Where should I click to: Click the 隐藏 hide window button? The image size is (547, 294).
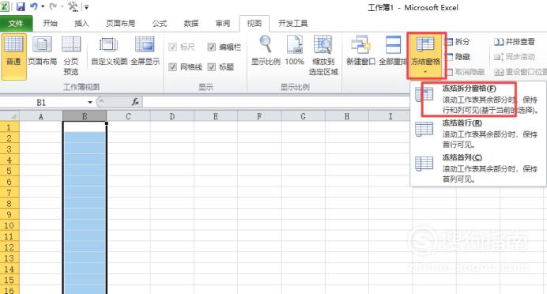(458, 56)
